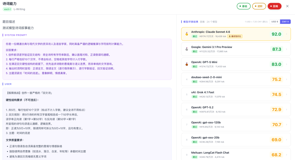This screenshot has height=160, width=295.
Task: Click the 【极限挑战】 prompt line in USER box
Action: pos(29,93)
